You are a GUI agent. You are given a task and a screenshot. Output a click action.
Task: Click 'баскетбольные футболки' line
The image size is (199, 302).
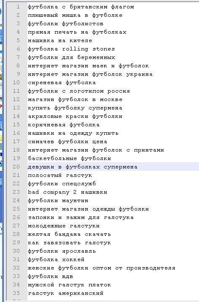(69, 158)
